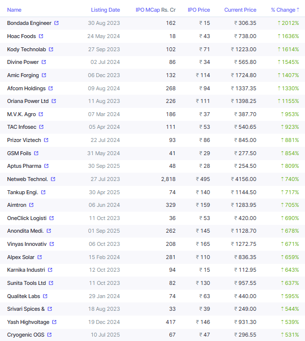Viewport: 305px width, 341px height.
Task: Click IPO price ₹ 495
Action: [203, 179]
